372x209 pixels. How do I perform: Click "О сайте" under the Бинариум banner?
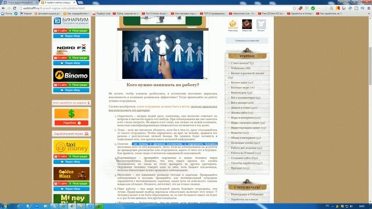coord(60,31)
